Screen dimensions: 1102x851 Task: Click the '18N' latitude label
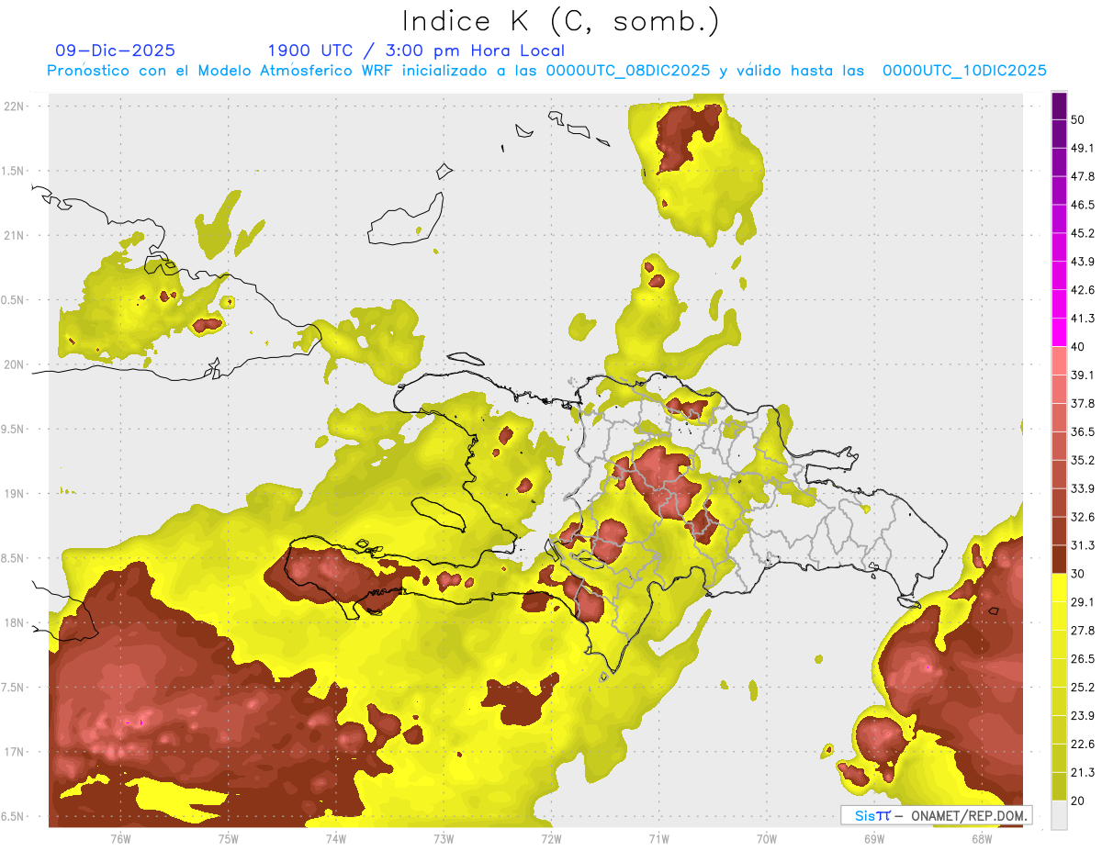tap(14, 622)
